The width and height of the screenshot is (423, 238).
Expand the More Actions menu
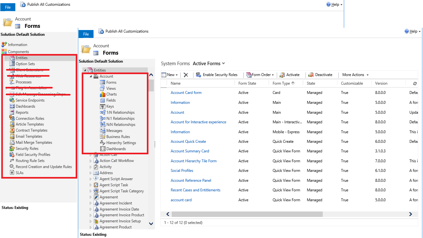[x=355, y=75]
